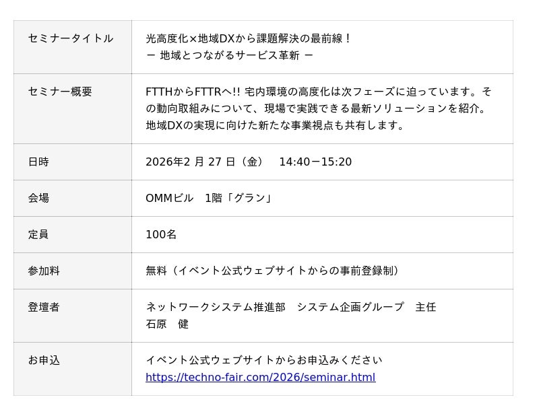
Task: Select the 登壇者 label cell
Action: [x=44, y=307]
